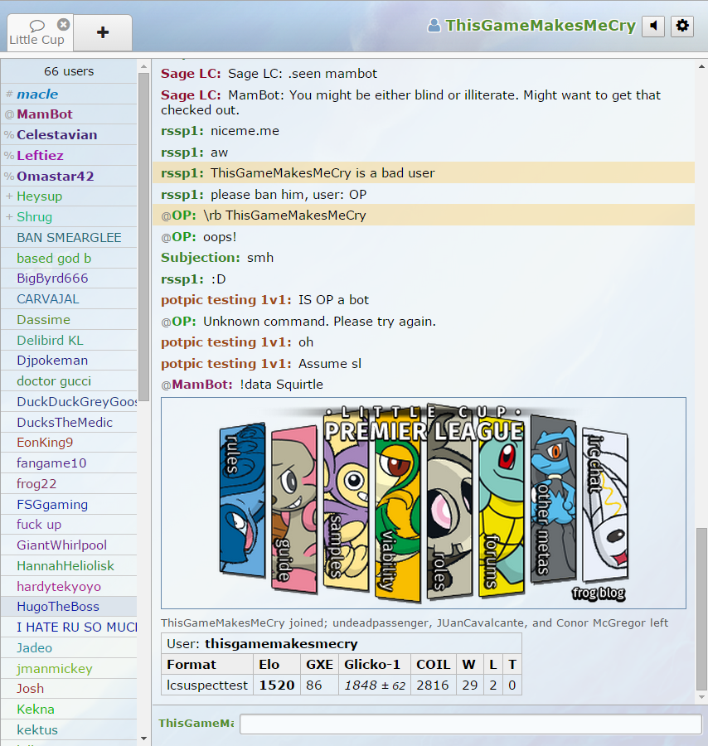Click ThisGameMakesMeCry username in header
Screen dimensions: 708x746
(x=540, y=26)
